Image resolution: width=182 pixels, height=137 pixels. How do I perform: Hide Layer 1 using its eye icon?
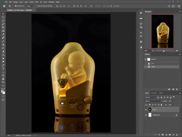point(146,110)
